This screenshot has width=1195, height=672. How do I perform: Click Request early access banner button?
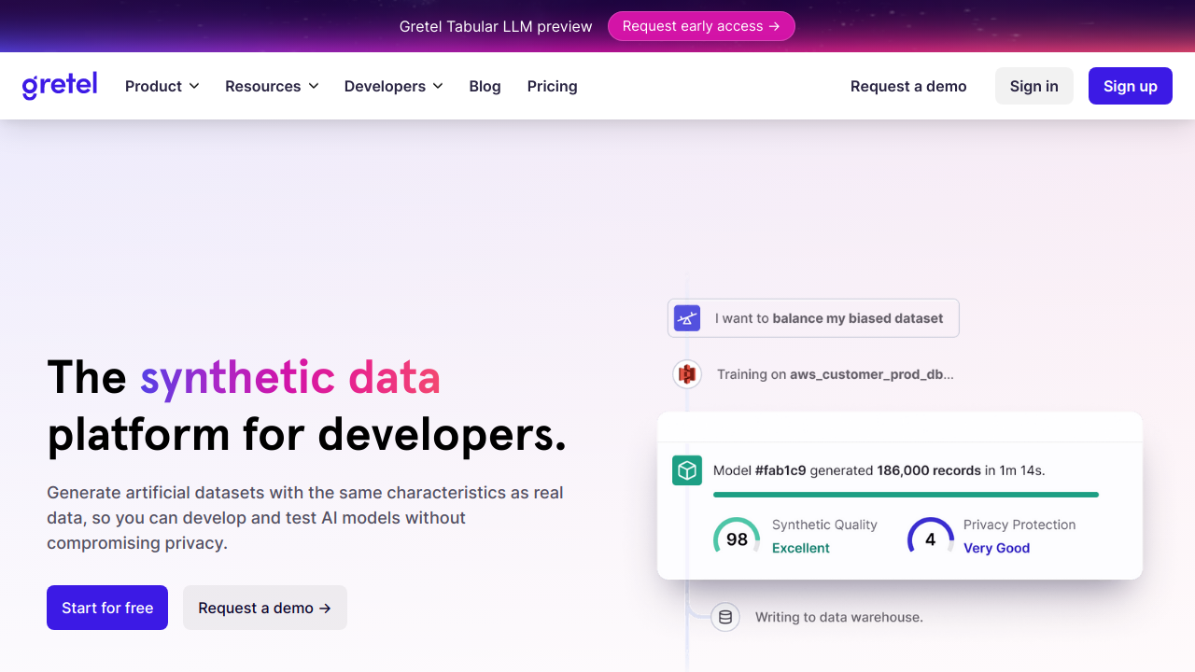pyautogui.click(x=701, y=26)
